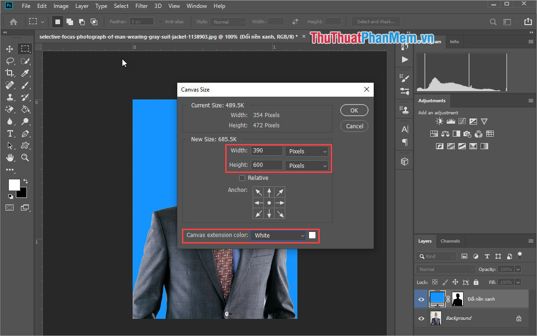The image size is (537, 336).
Task: Select the Healing Brush tool
Action: (10, 85)
